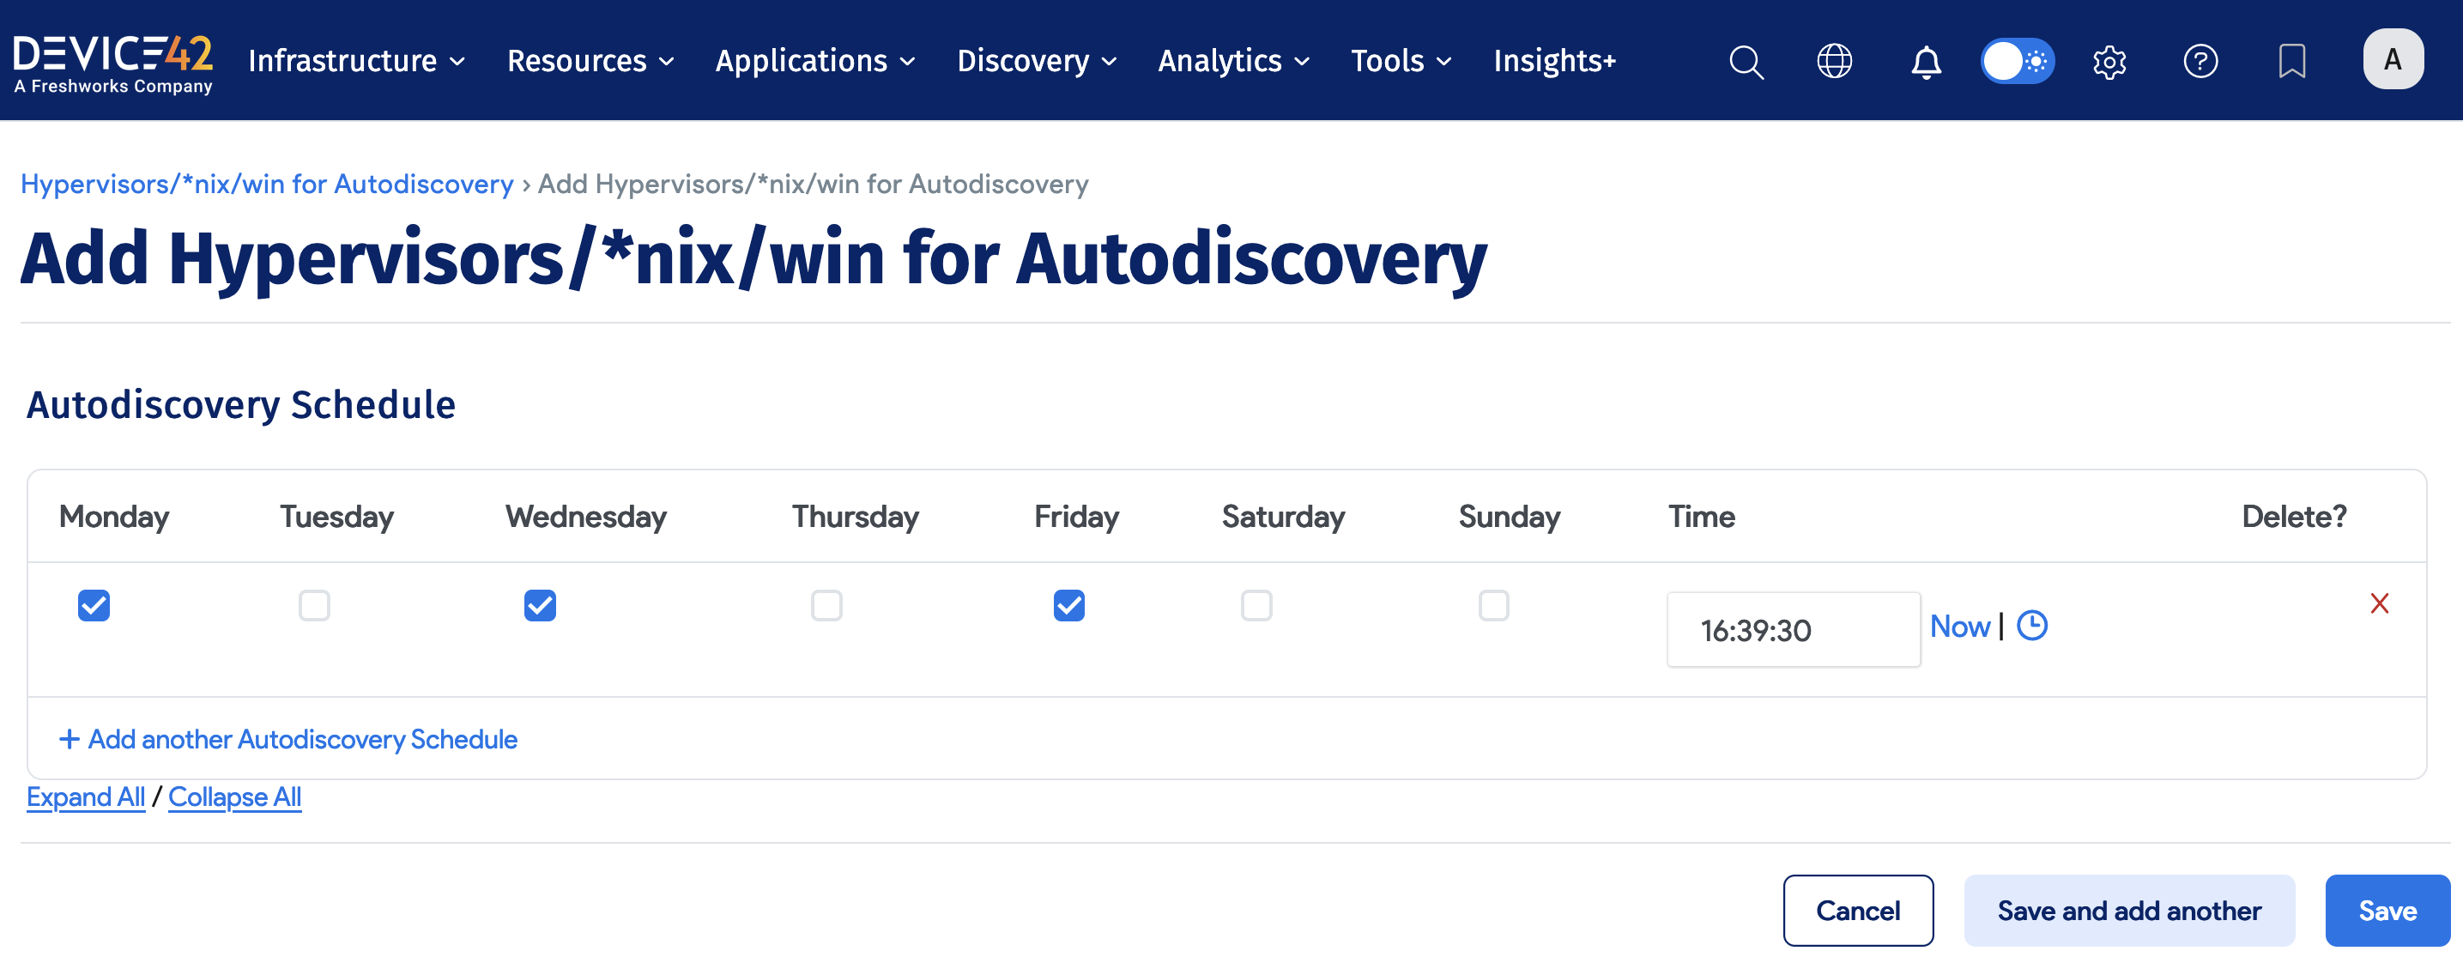2463x963 pixels.
Task: Uncheck the Monday checkbox
Action: [93, 605]
